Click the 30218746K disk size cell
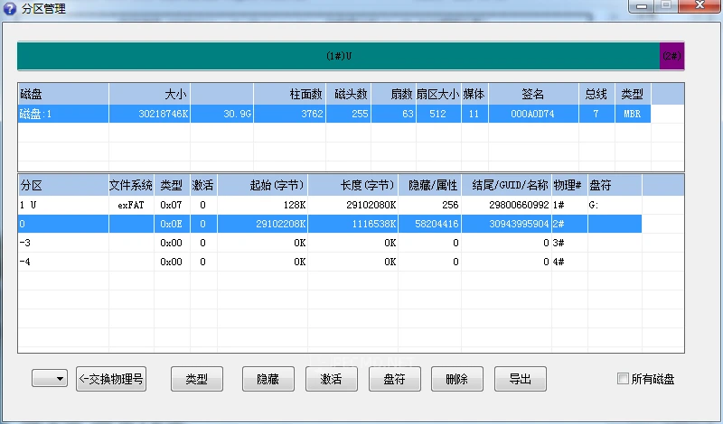This screenshot has height=424, width=723. click(x=149, y=114)
